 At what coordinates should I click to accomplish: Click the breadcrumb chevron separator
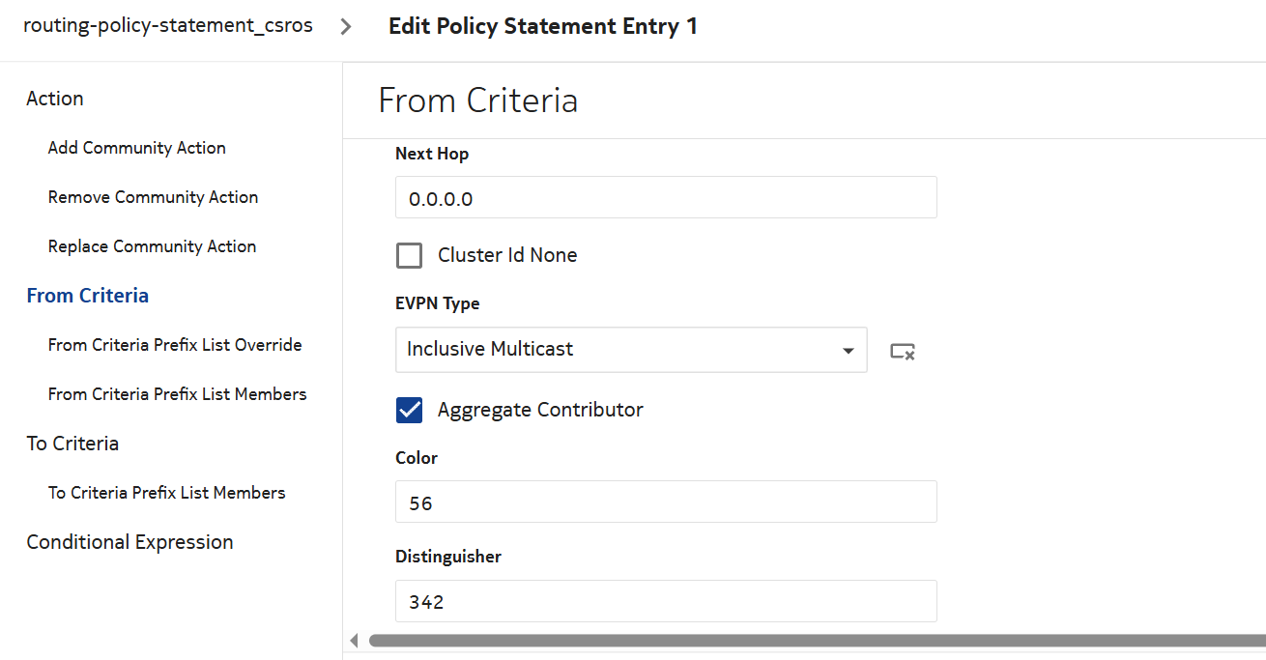point(346,27)
